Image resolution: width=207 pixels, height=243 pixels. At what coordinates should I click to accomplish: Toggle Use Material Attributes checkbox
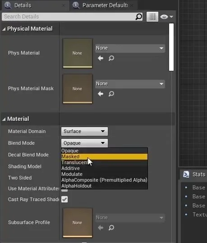coord(64,190)
